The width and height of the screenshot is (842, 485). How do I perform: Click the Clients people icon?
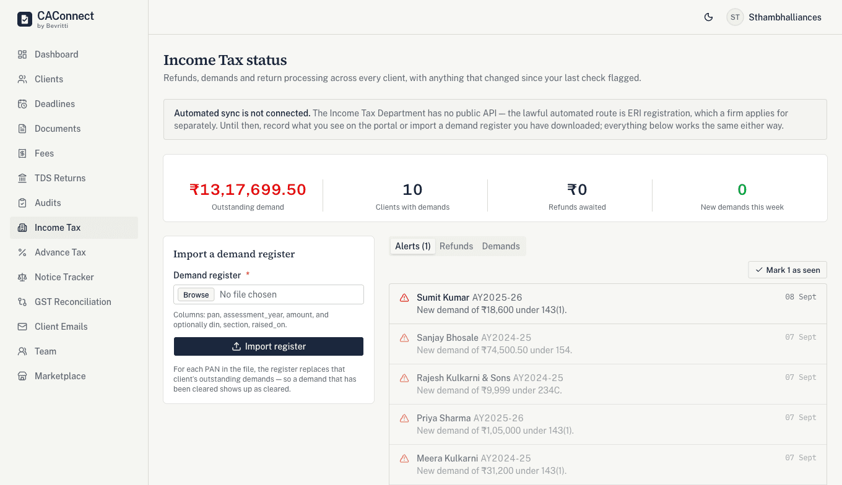22,79
